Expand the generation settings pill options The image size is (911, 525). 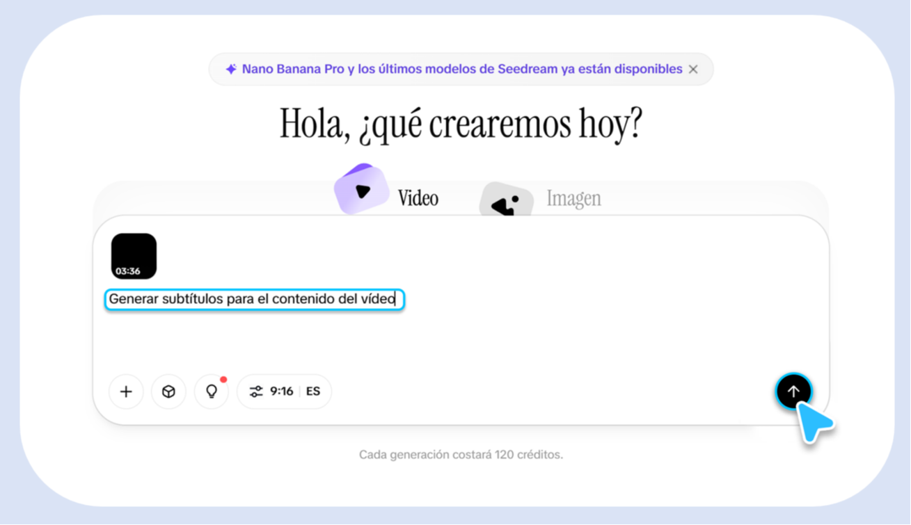coord(284,391)
